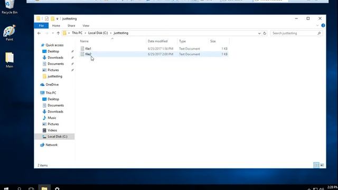Viewport: 338px width, 190px height.
Task: Open Documents under This PC
Action: 55,106
